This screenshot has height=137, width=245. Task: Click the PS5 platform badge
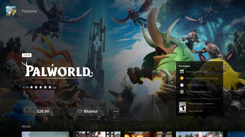[27, 55]
